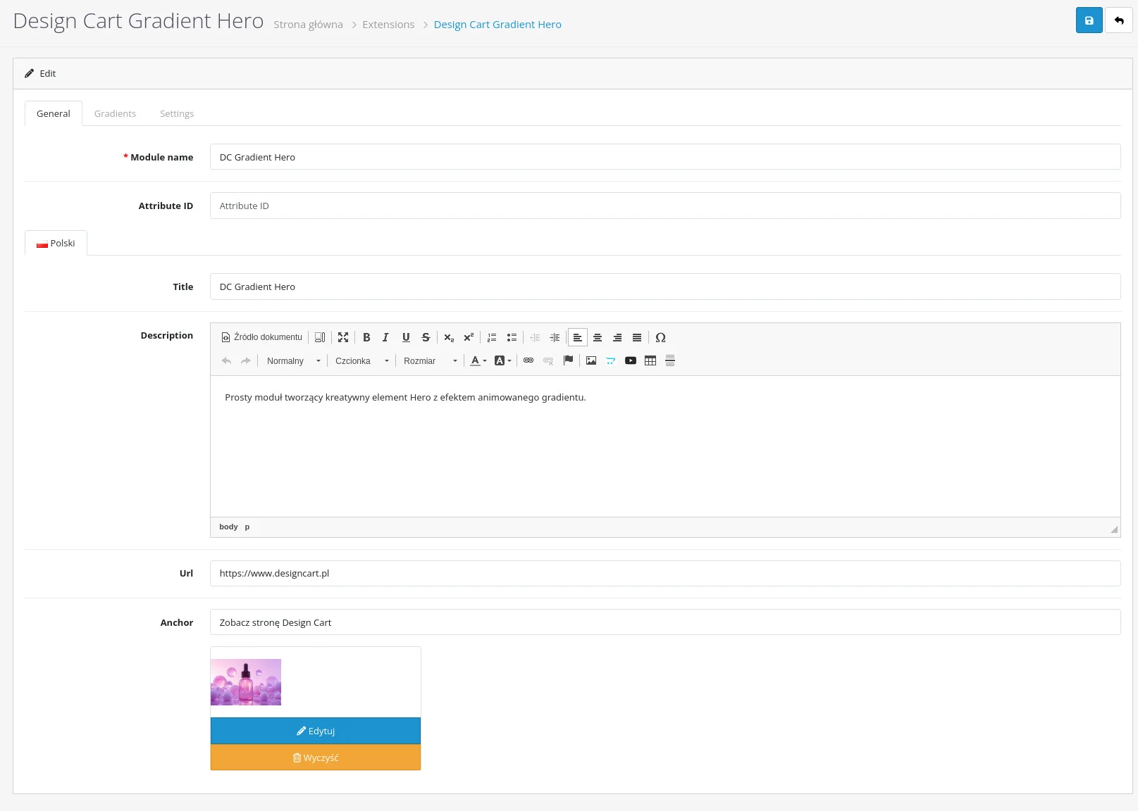
Task: Click the Attribute ID input field
Action: coord(664,206)
